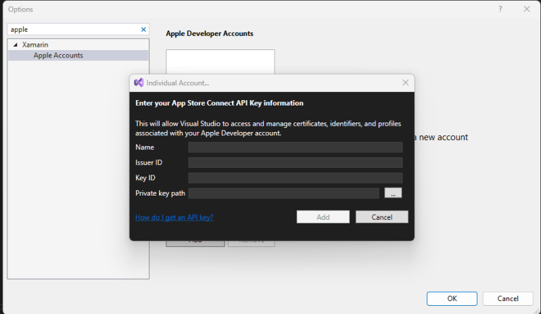Open 'How do I get an API key?' link
Screen dimensions: 541x314
point(174,217)
